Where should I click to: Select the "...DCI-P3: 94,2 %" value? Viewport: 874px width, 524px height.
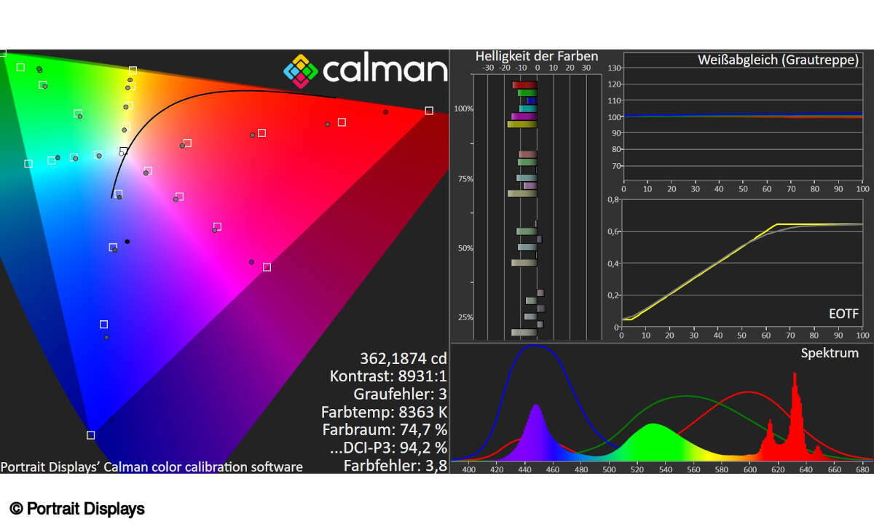[x=387, y=448]
